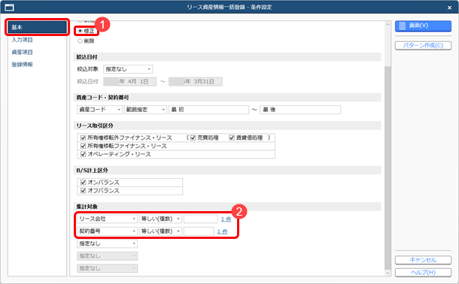Screen dimensions: 459x284
Task: Open the 絞込対象 dropdown set to 指定なし
Action: [x=128, y=69]
